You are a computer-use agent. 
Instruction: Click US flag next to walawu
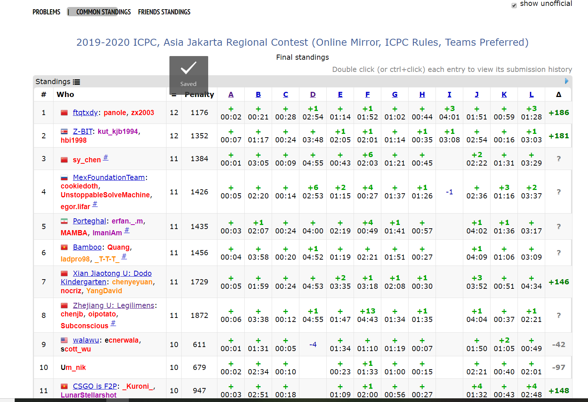click(x=64, y=340)
